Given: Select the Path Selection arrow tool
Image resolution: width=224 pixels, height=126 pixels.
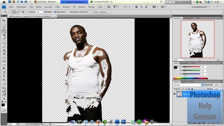Looking at the screenshot, I should [4, 80].
